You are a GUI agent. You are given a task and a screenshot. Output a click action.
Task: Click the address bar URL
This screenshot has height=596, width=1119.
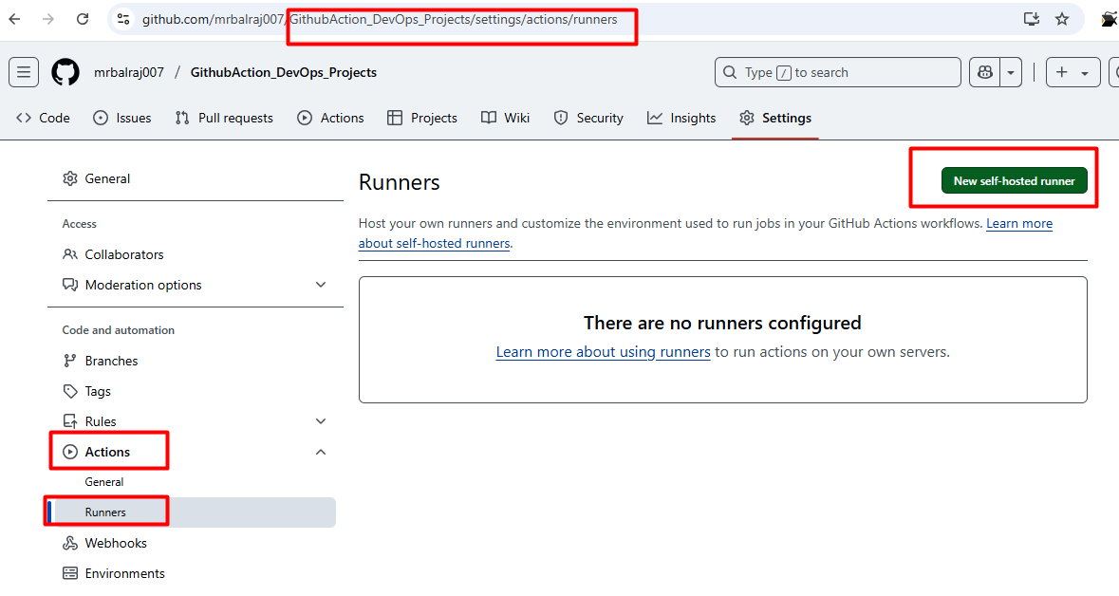coord(380,19)
